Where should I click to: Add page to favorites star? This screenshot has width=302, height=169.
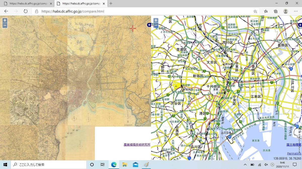coord(255,11)
